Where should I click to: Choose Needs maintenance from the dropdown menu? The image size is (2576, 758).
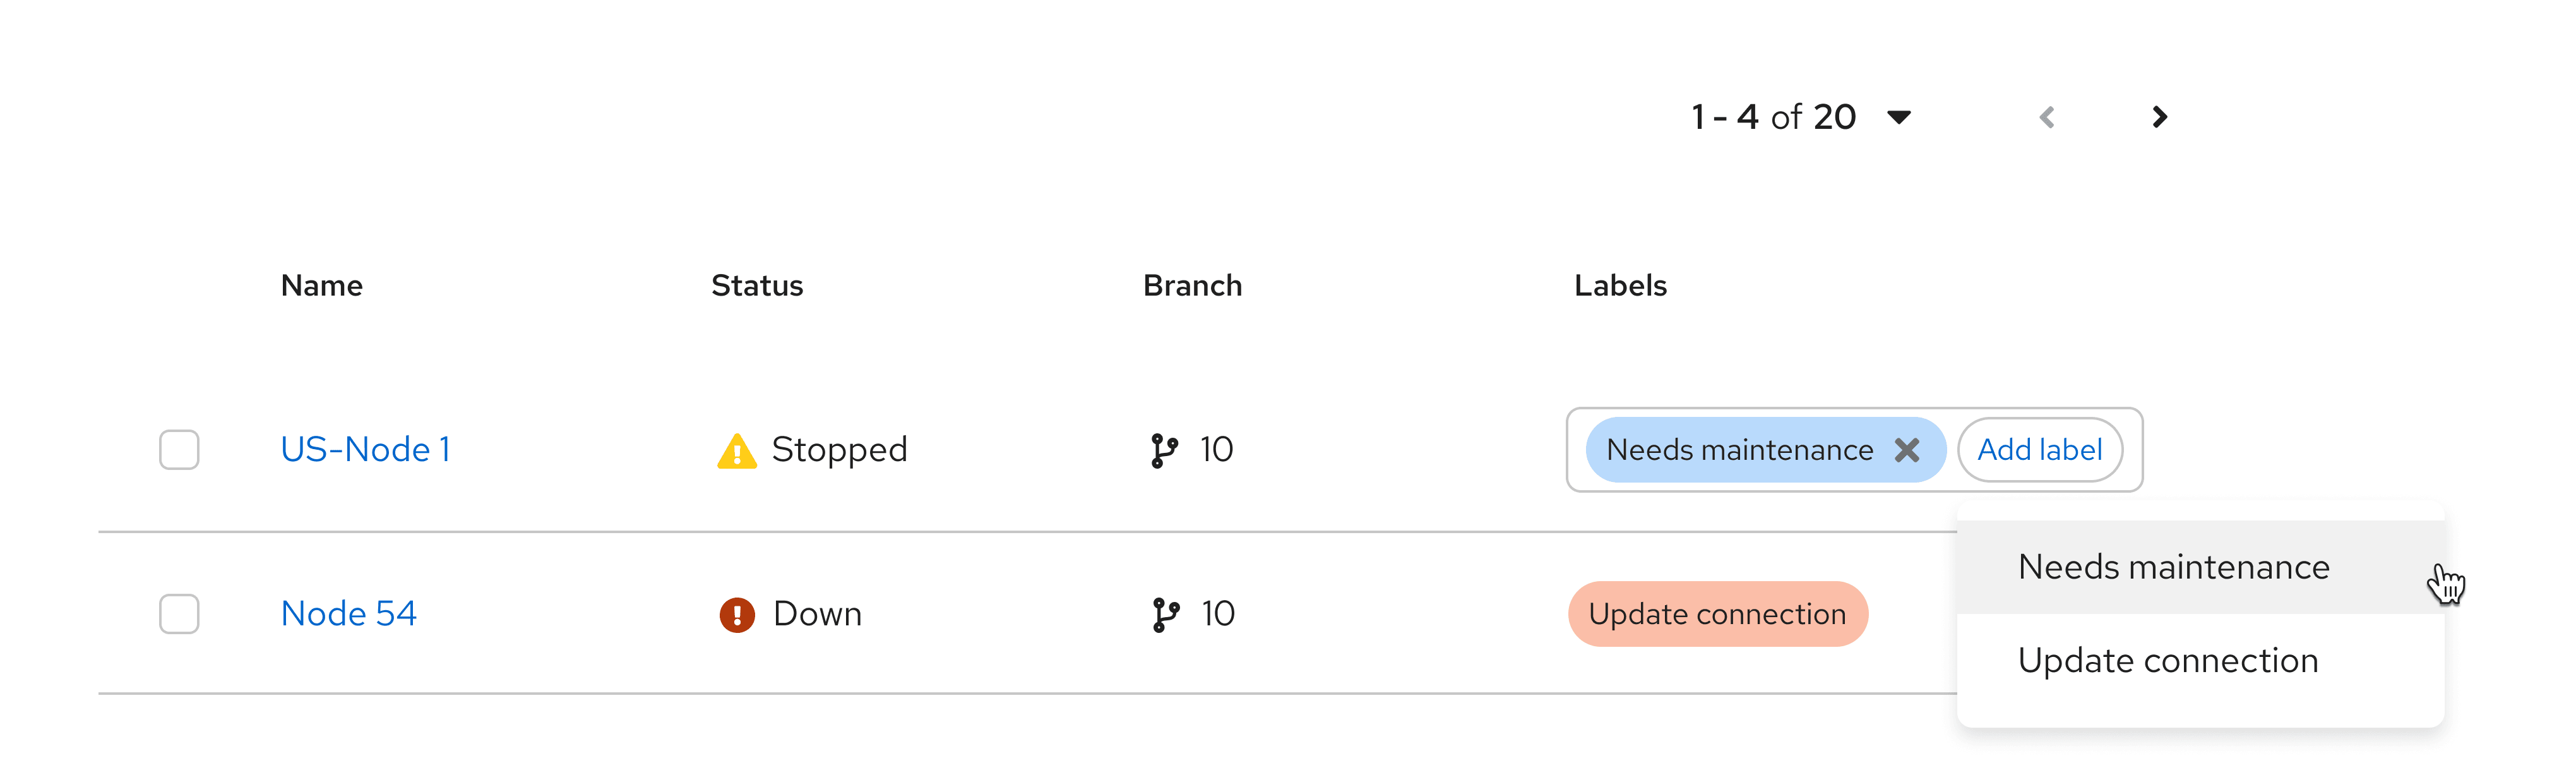coord(2173,567)
